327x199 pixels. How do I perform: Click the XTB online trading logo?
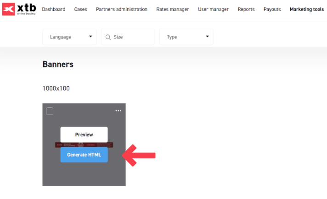[19, 9]
